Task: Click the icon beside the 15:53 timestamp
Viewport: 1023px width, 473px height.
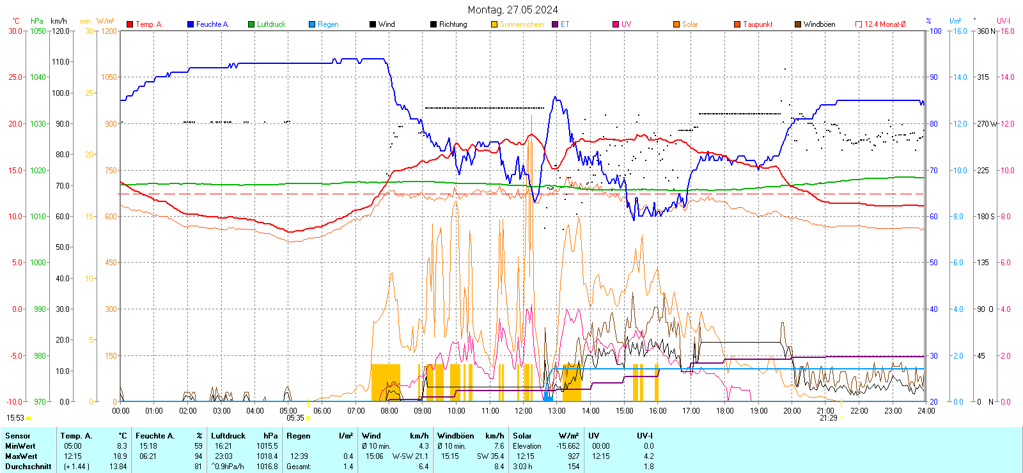Action: tap(28, 418)
